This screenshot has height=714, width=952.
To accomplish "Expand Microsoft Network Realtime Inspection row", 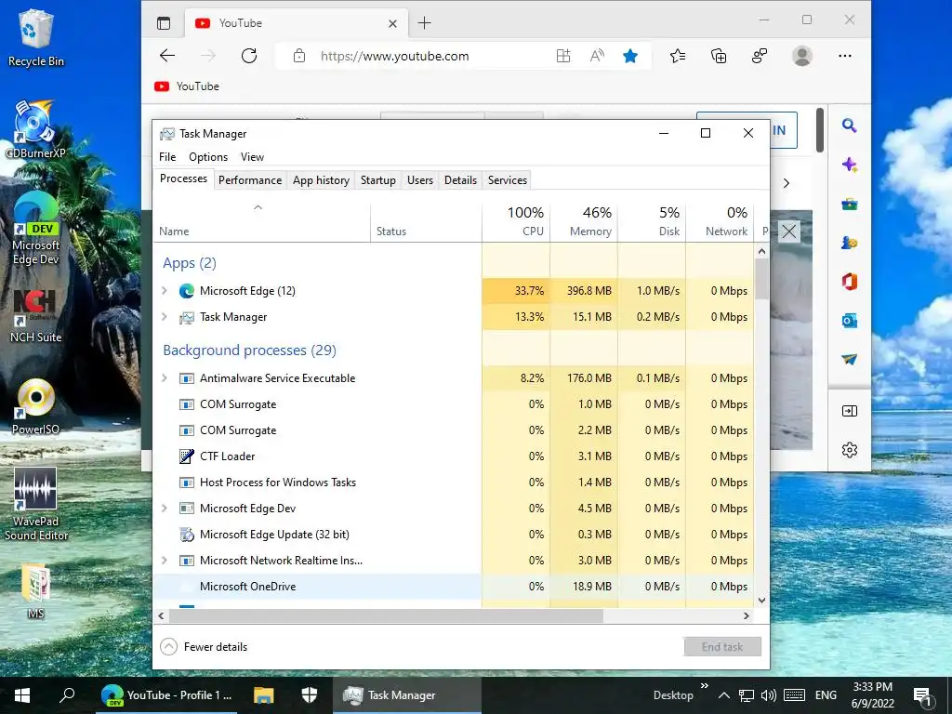I will point(164,561).
